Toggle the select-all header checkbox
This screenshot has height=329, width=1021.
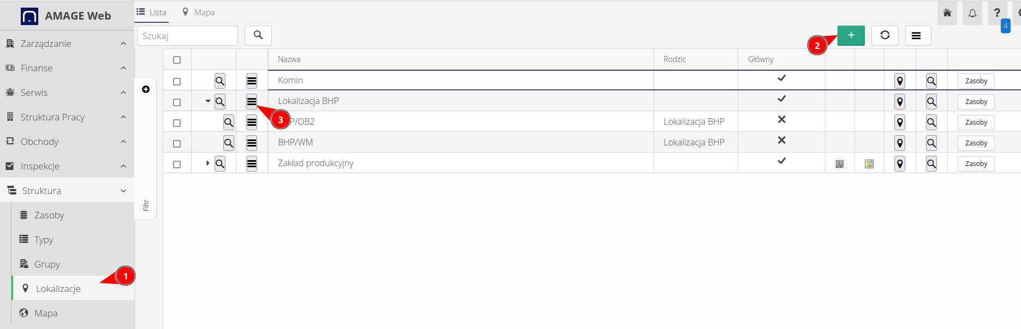point(177,60)
